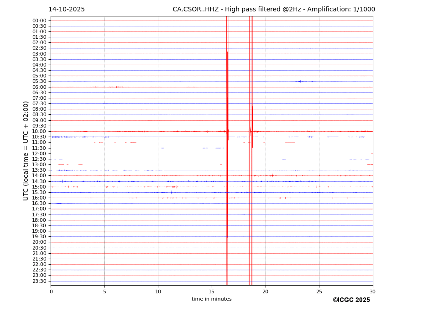Image resolution: width=423 pixels, height=317 pixels.
Task: Click the ©ICGC 2025 copyright text
Action: pos(351,300)
